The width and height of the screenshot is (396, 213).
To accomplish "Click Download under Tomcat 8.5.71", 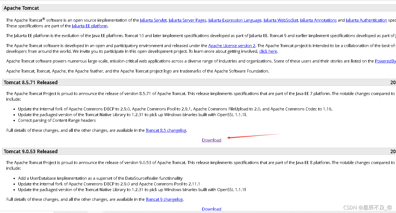I will (212, 140).
